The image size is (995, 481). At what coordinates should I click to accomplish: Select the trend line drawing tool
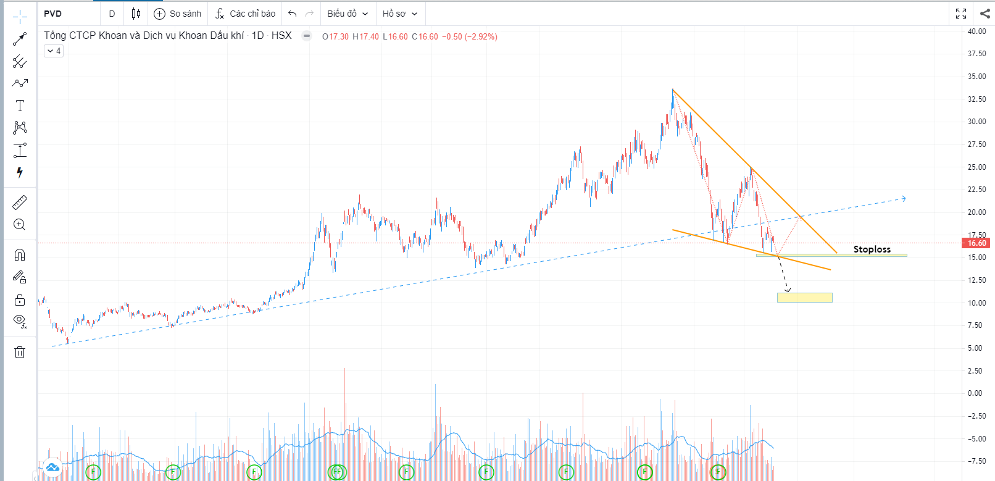(x=20, y=40)
